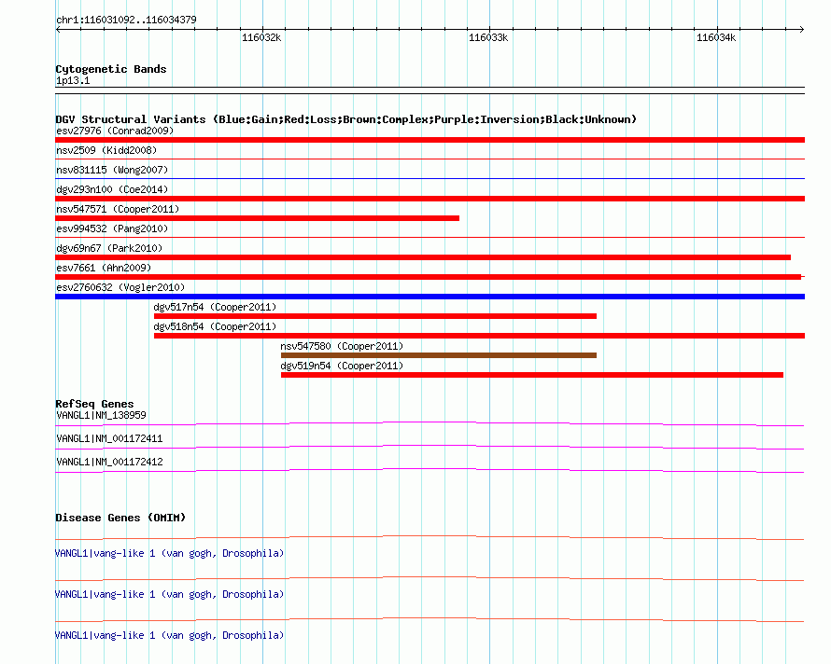Click the 1p13.1 band label

tap(73, 80)
